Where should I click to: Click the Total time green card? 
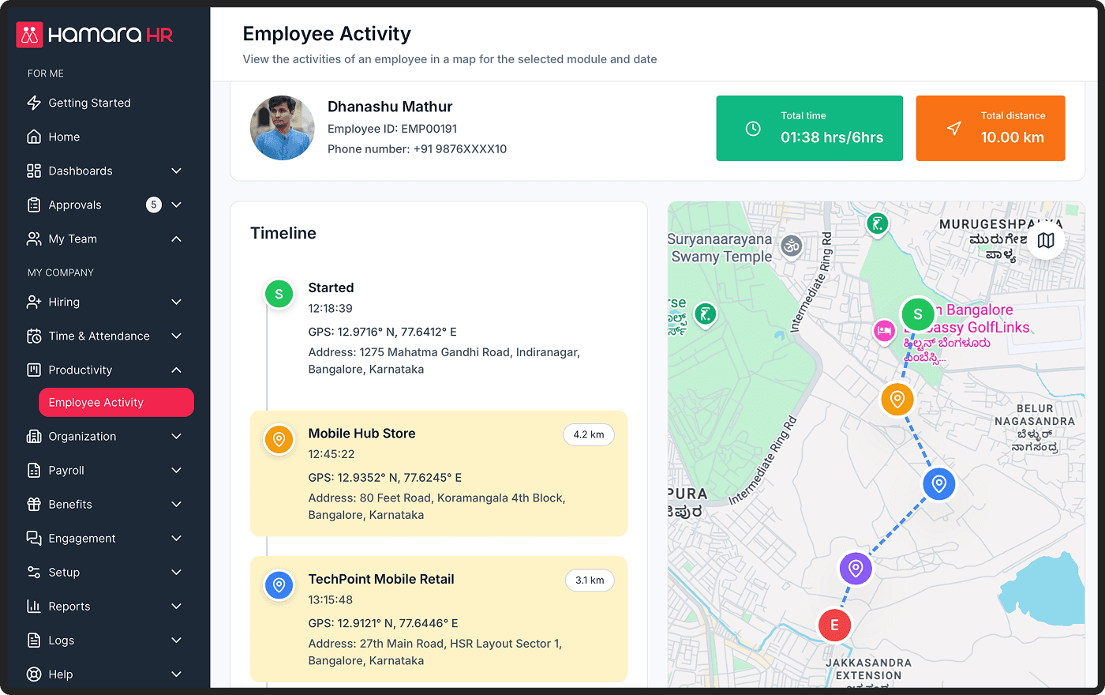pyautogui.click(x=810, y=128)
